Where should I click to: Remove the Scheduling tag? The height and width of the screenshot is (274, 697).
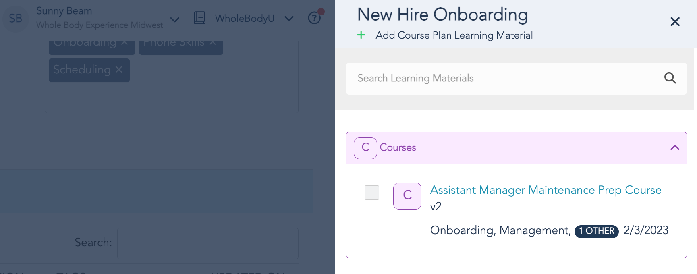click(119, 70)
